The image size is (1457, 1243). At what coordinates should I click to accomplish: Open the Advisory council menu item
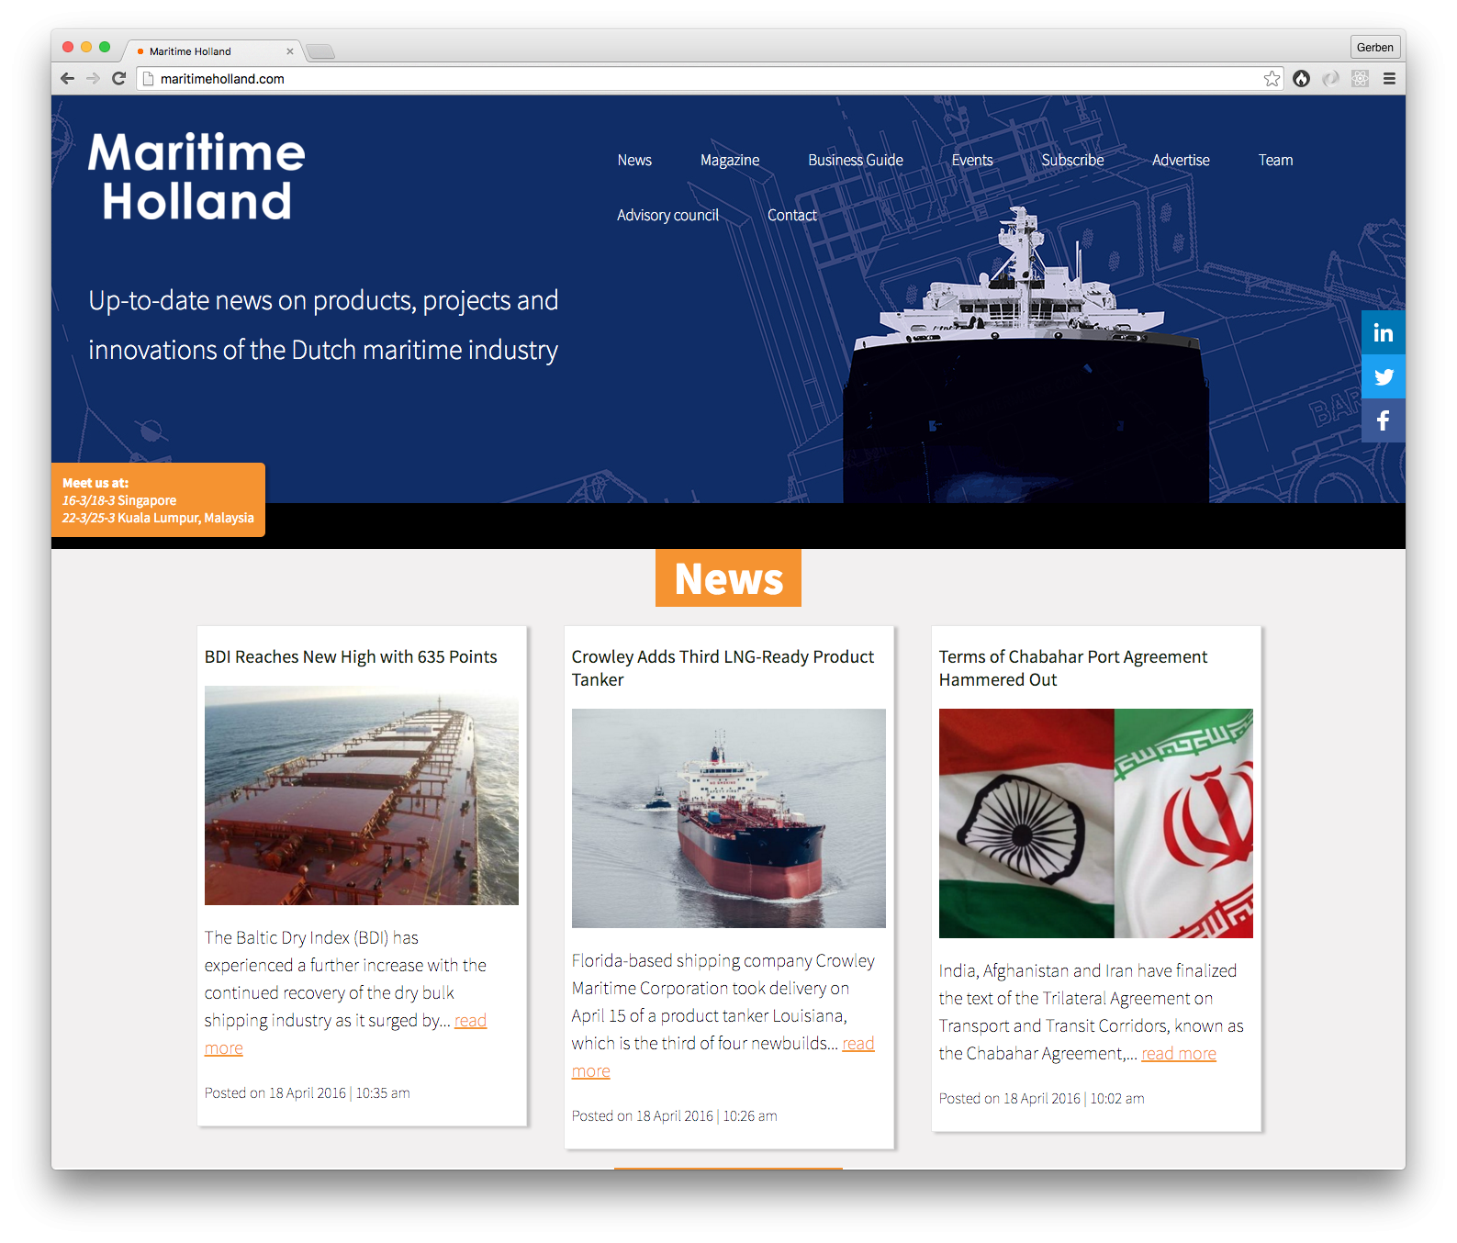pos(667,215)
